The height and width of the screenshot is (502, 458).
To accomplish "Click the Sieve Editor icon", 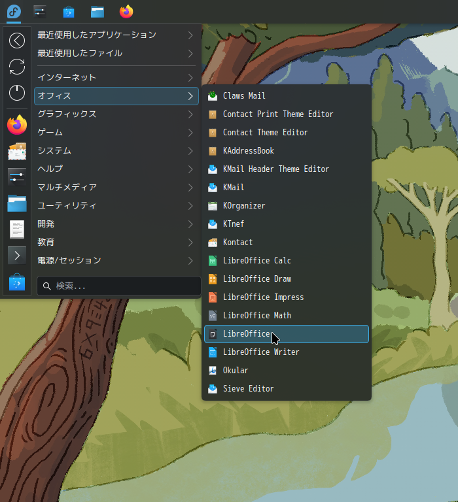I will click(x=213, y=389).
